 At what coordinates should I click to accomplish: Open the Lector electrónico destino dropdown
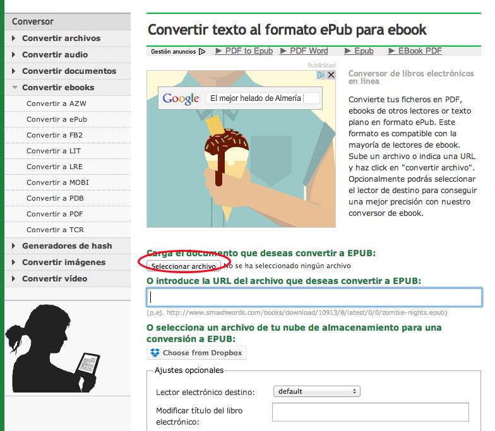316,391
